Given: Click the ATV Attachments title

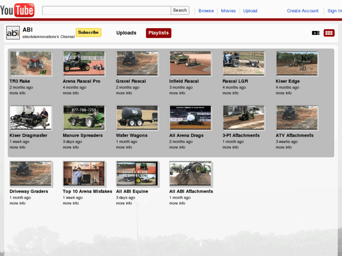Looking at the screenshot, I should point(294,136).
